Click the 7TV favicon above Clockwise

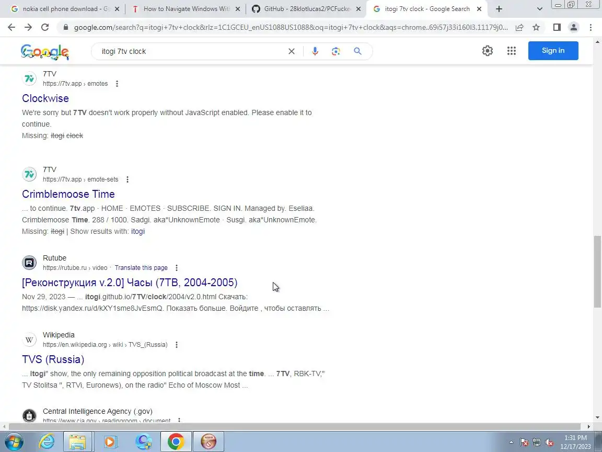click(x=29, y=79)
